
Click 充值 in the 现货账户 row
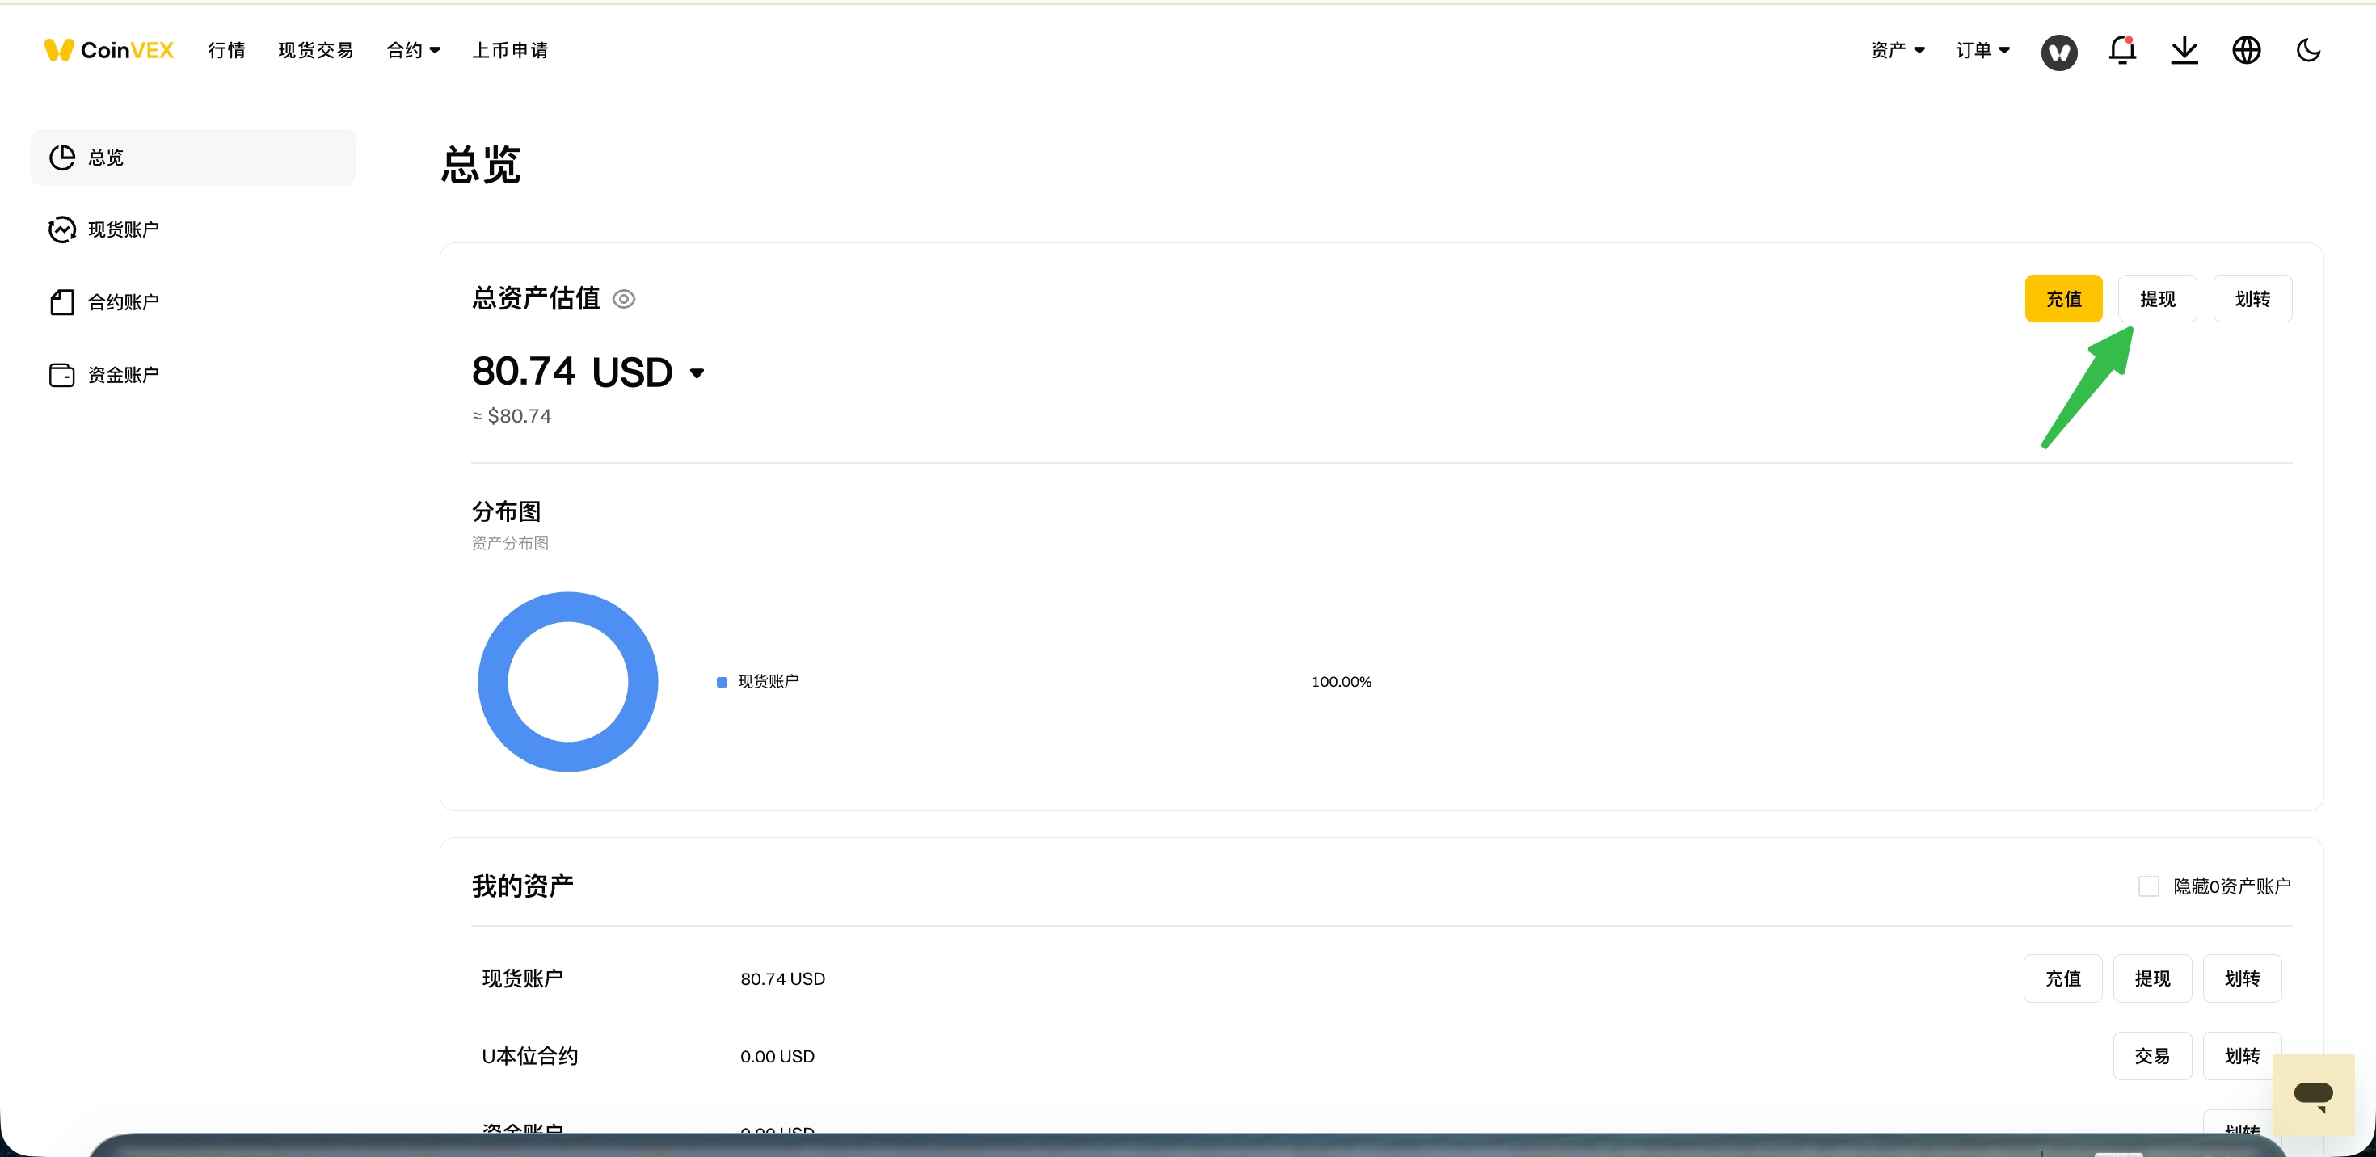coord(2062,978)
